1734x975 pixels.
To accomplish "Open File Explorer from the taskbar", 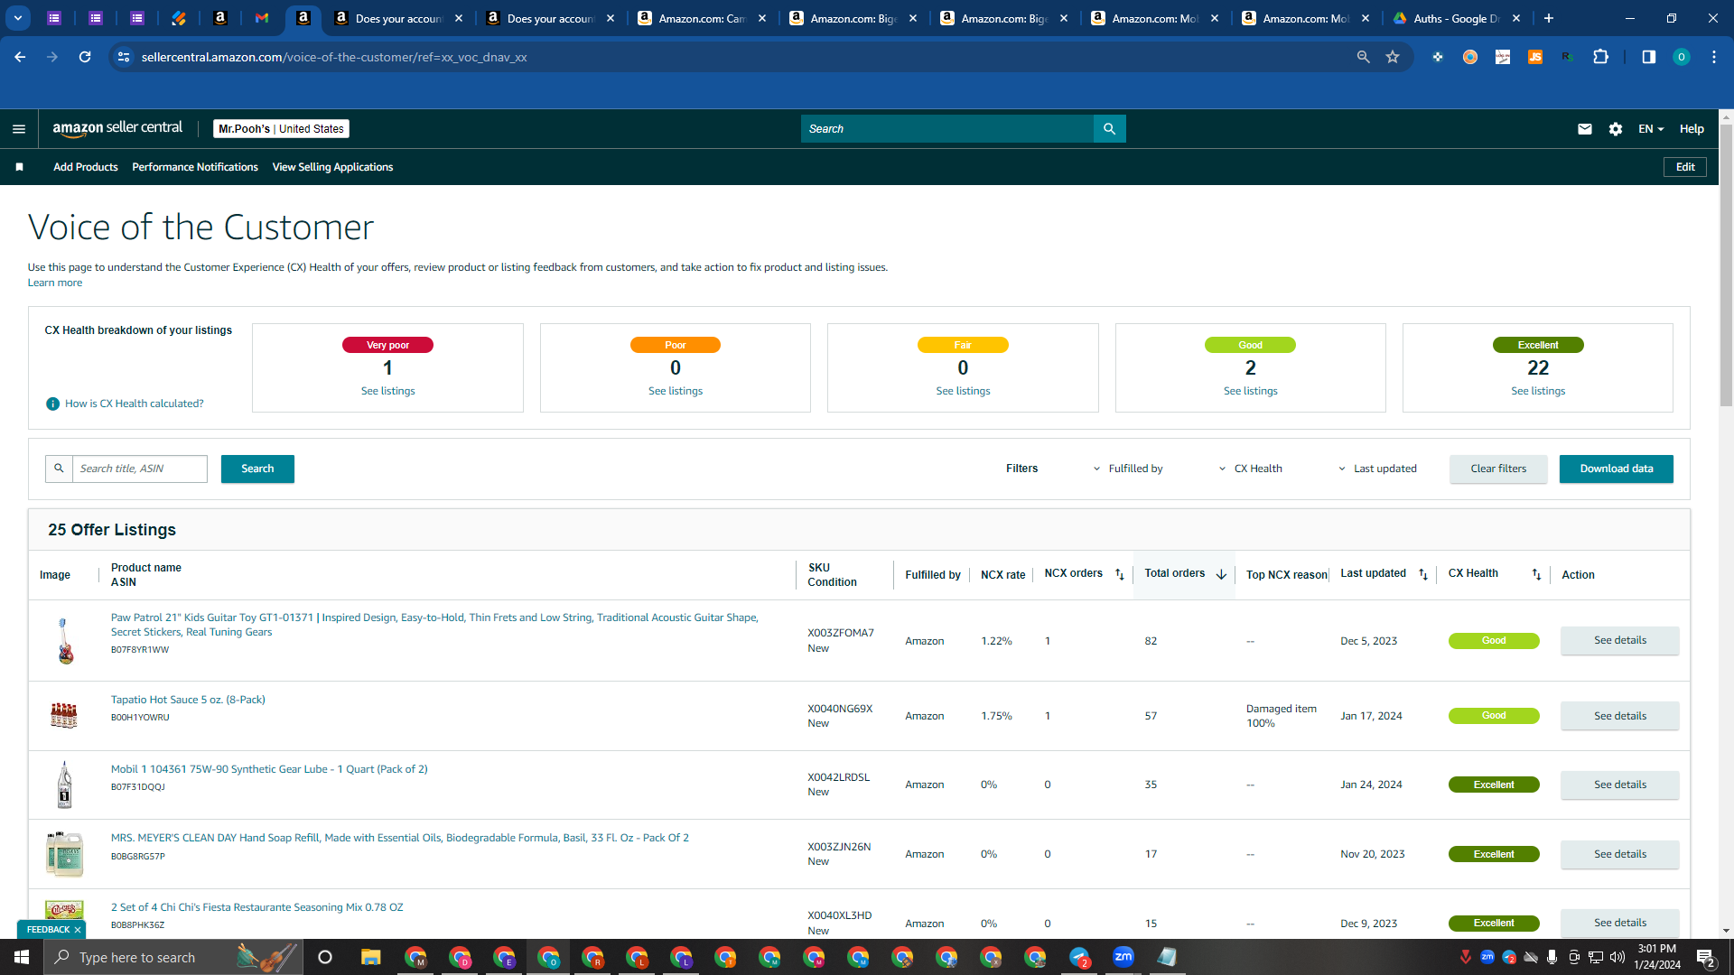I will click(371, 957).
